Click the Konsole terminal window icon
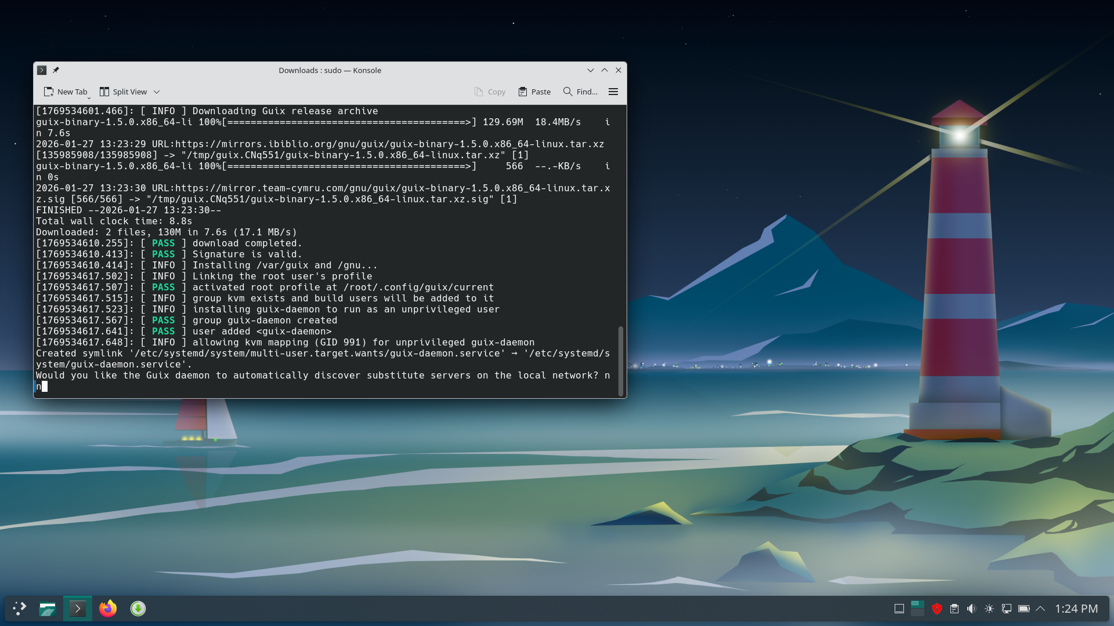1114x626 pixels. 42,70
